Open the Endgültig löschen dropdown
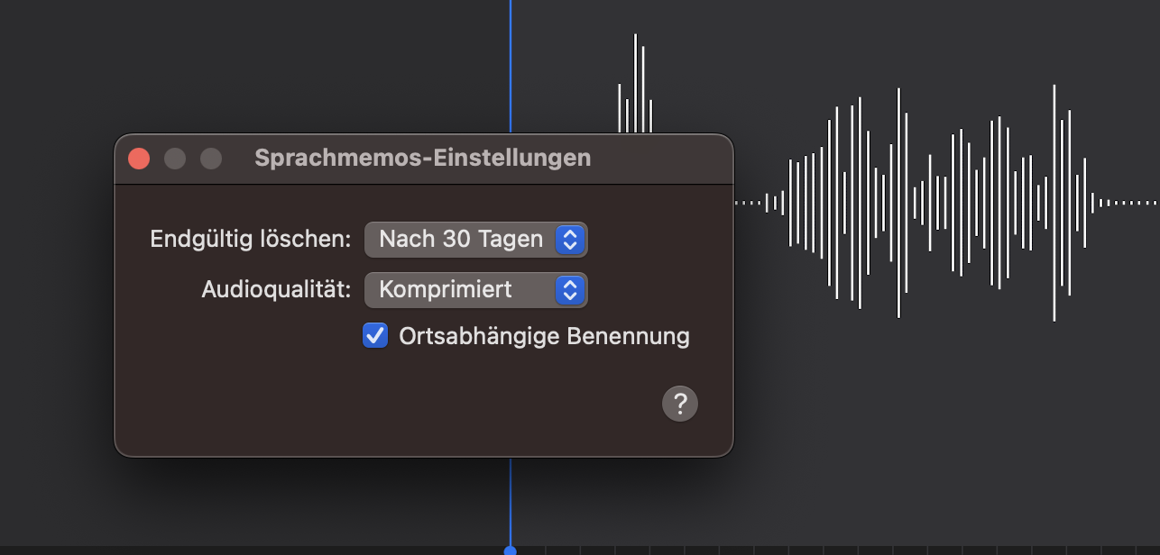This screenshot has height=555, width=1160. point(475,240)
